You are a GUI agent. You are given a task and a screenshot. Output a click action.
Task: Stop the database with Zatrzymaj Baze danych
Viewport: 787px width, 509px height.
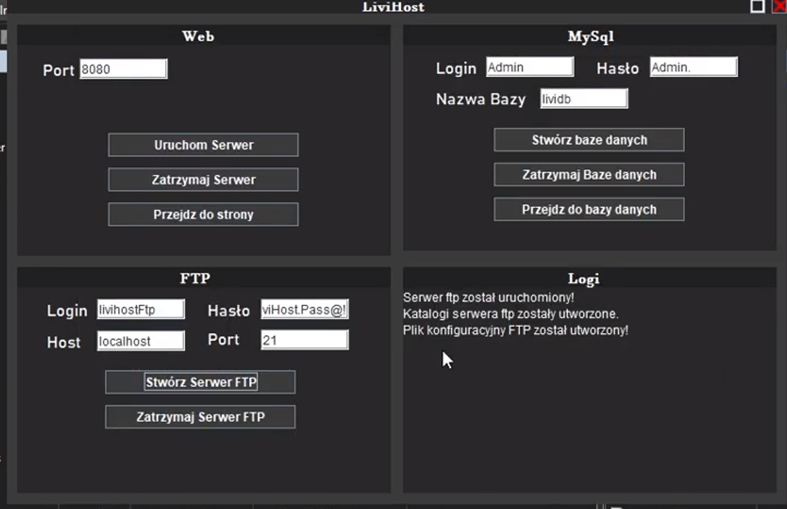click(x=588, y=175)
